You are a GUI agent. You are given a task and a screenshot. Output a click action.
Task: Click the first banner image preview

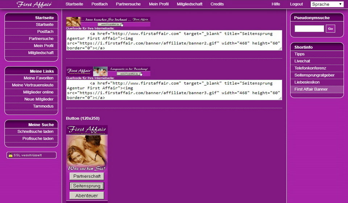tap(108, 22)
